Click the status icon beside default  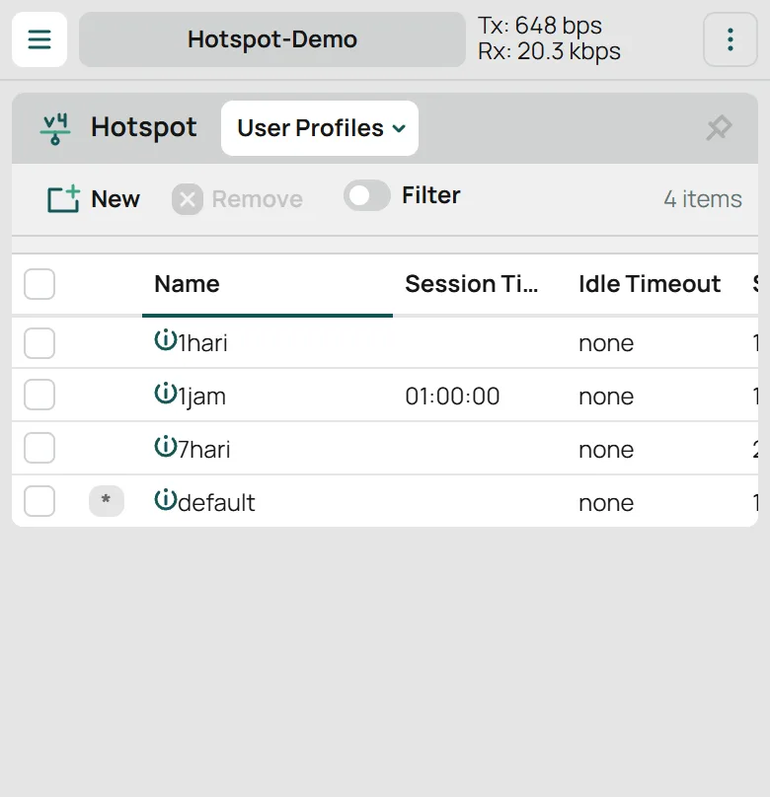[165, 500]
